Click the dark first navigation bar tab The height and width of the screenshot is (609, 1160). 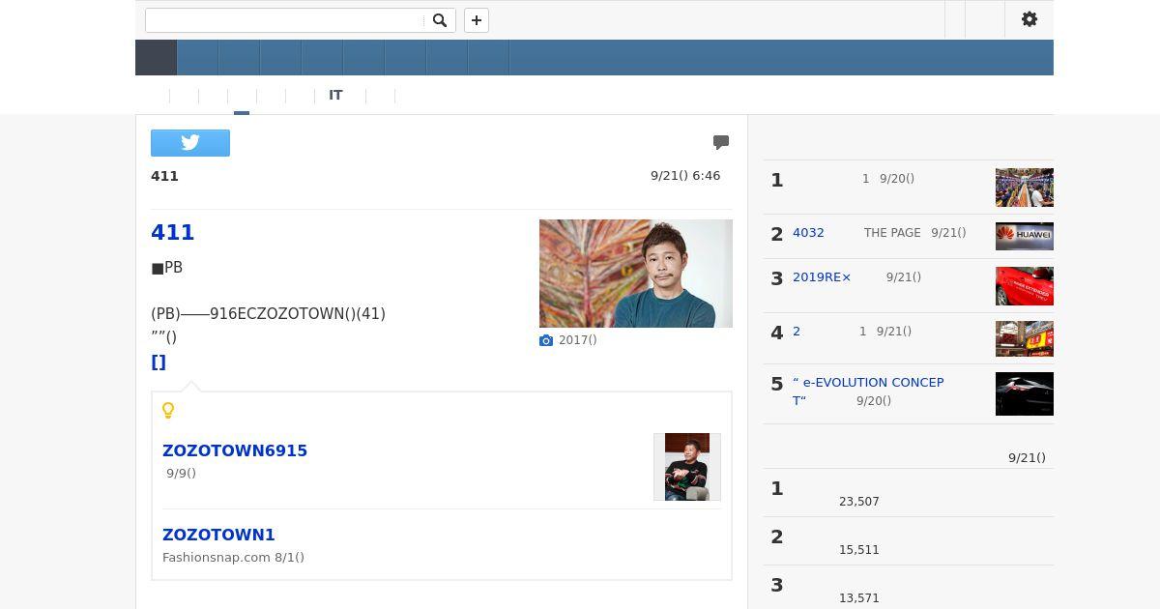[x=156, y=57]
